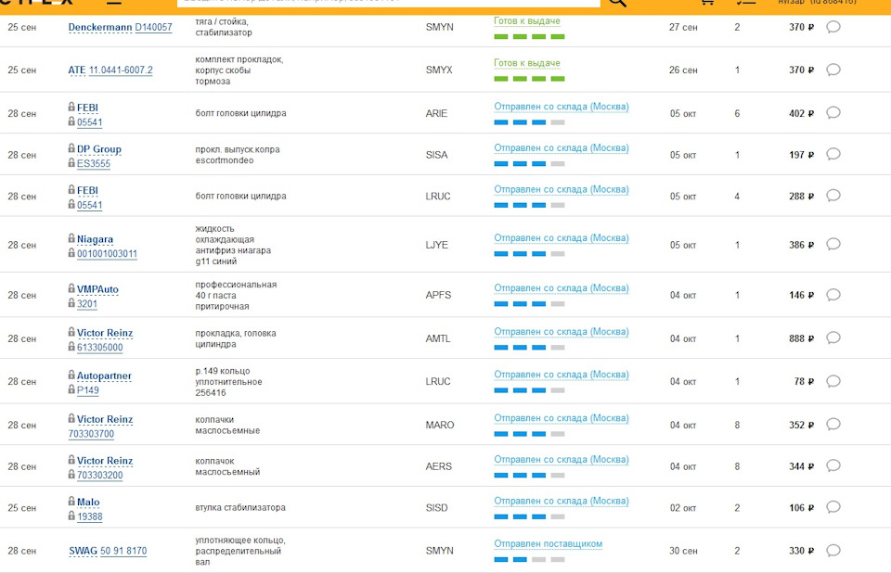
Task: Click lock icon beside part number 613305000
Action: [x=71, y=347]
